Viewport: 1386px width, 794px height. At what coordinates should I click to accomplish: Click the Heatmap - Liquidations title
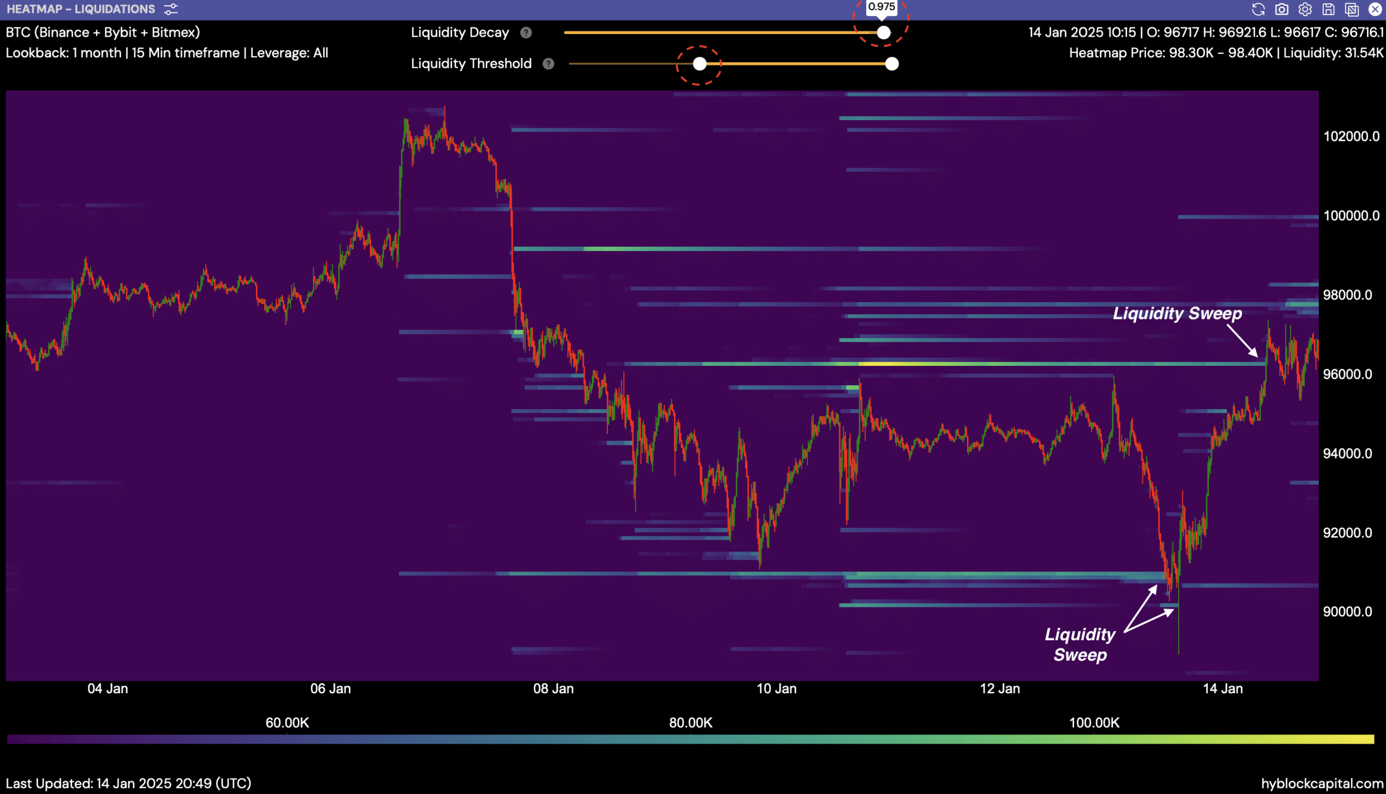click(81, 9)
